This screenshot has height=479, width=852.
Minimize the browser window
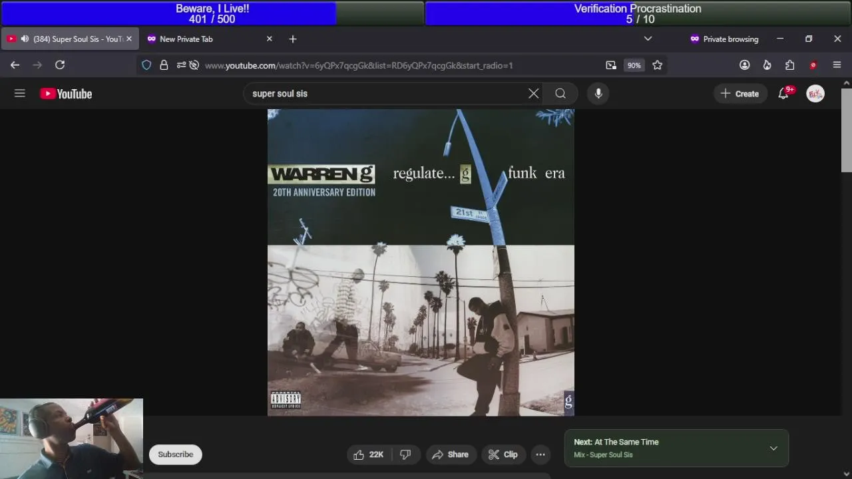pyautogui.click(x=780, y=39)
